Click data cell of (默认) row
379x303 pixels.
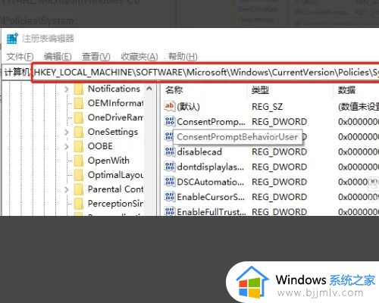pos(359,107)
